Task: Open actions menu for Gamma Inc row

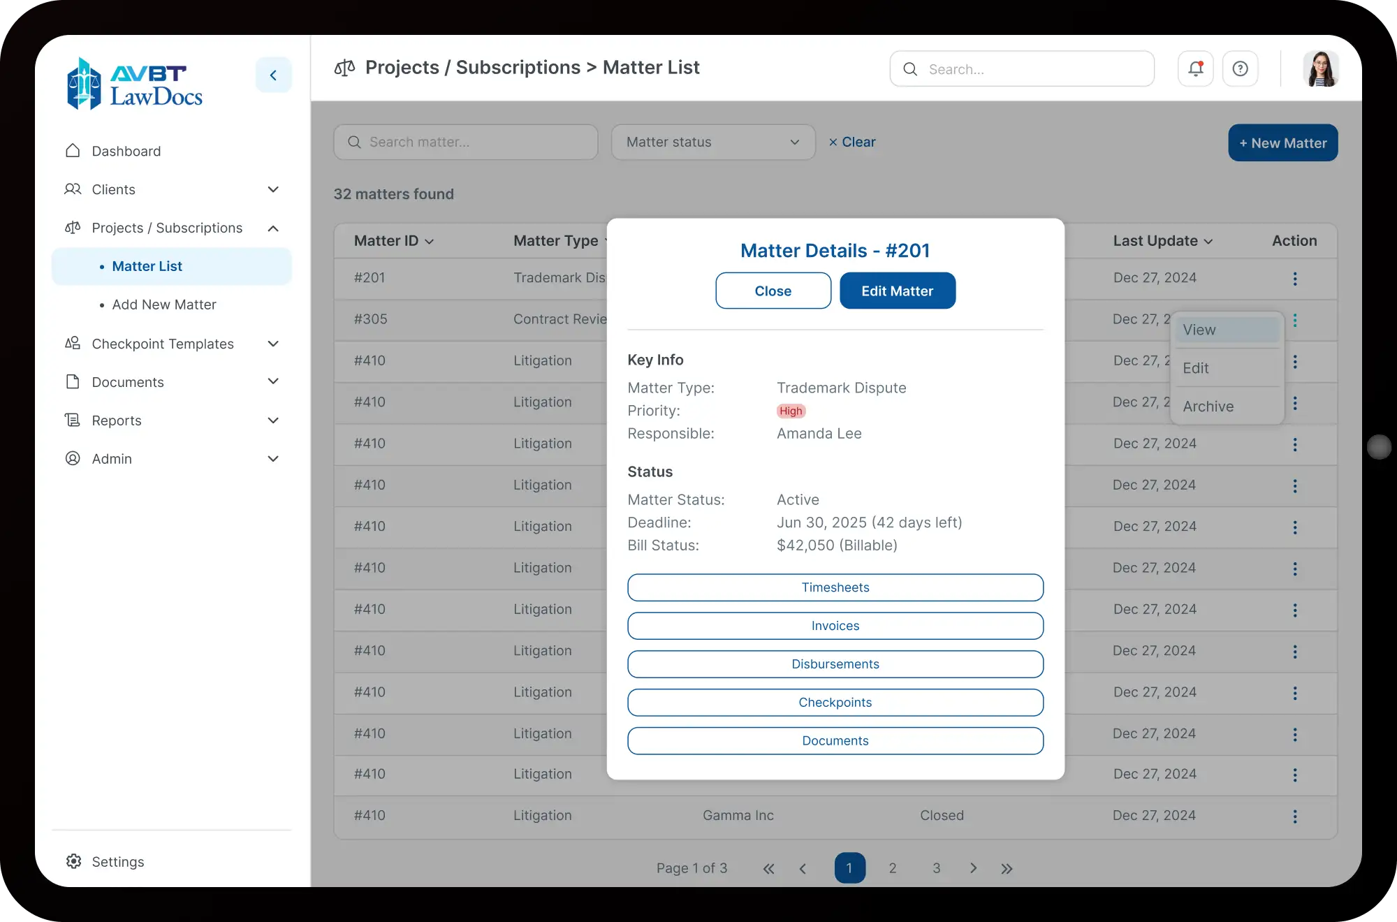Action: coord(1294,817)
